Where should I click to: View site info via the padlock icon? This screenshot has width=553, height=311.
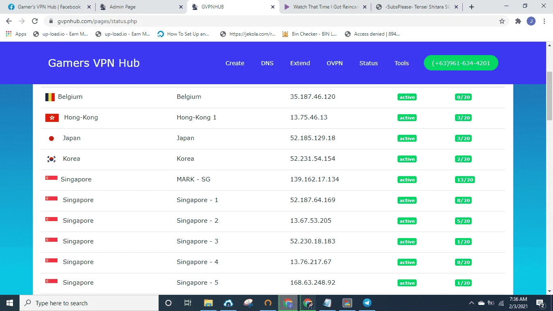point(51,21)
